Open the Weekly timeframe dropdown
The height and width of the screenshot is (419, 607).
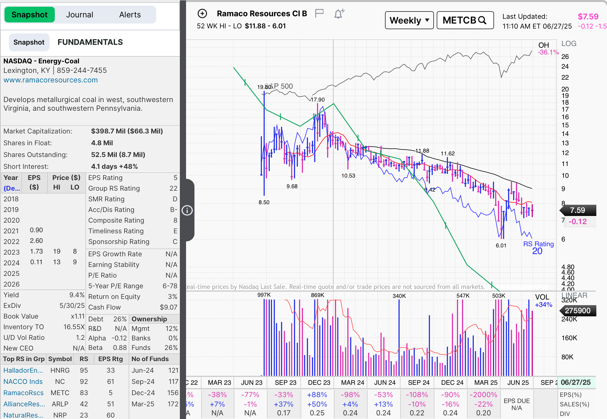point(409,20)
